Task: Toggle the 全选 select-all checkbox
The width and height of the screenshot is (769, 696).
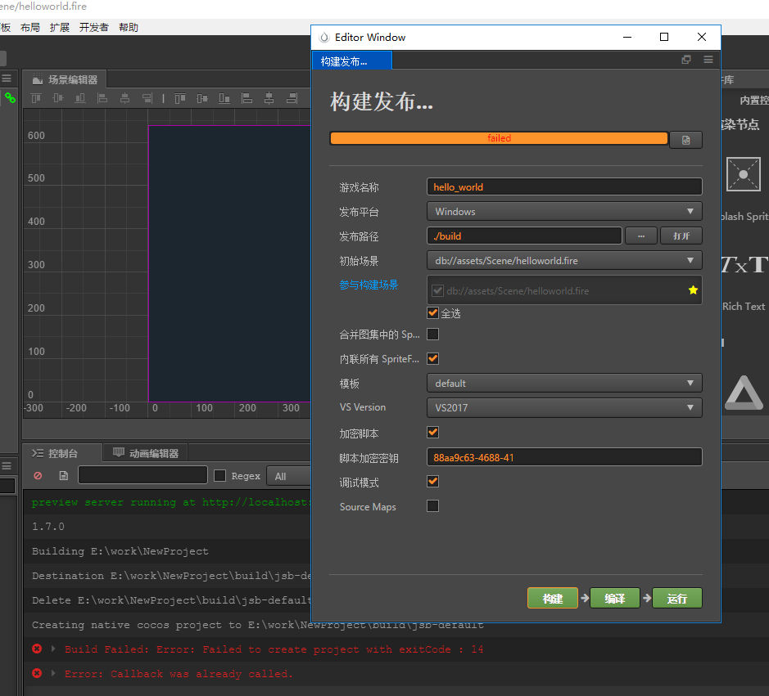Action: [x=432, y=312]
